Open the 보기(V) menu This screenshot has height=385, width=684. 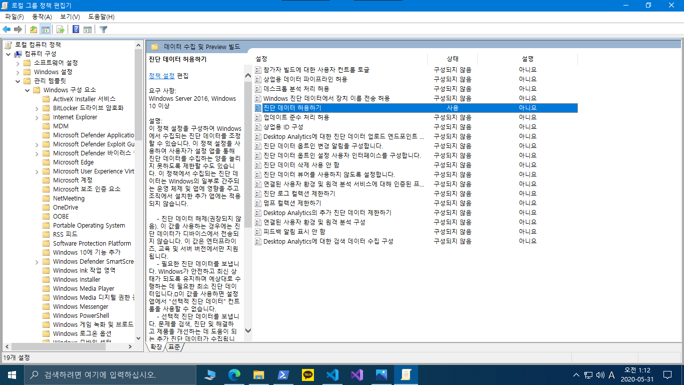click(x=70, y=17)
